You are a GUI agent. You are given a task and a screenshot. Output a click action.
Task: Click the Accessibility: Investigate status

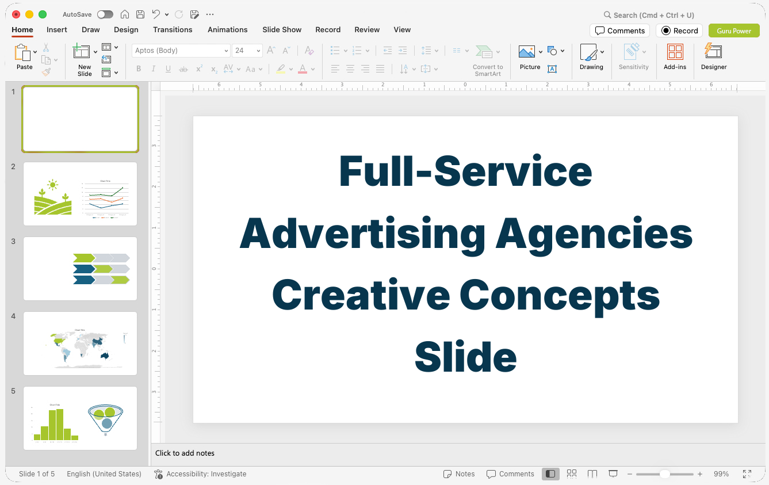[x=200, y=474]
